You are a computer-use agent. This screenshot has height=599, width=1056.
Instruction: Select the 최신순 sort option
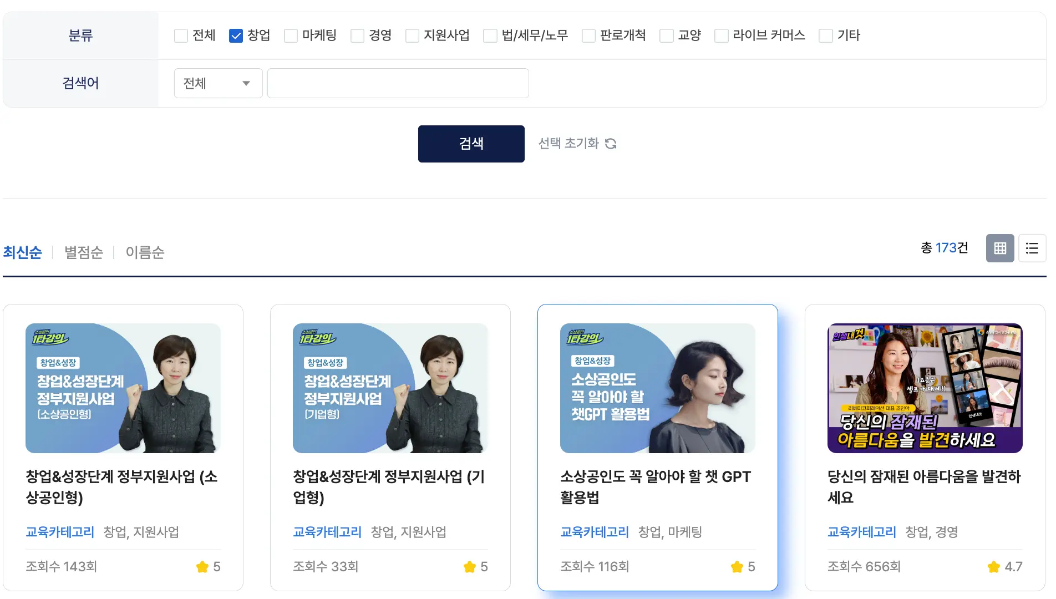tap(23, 252)
